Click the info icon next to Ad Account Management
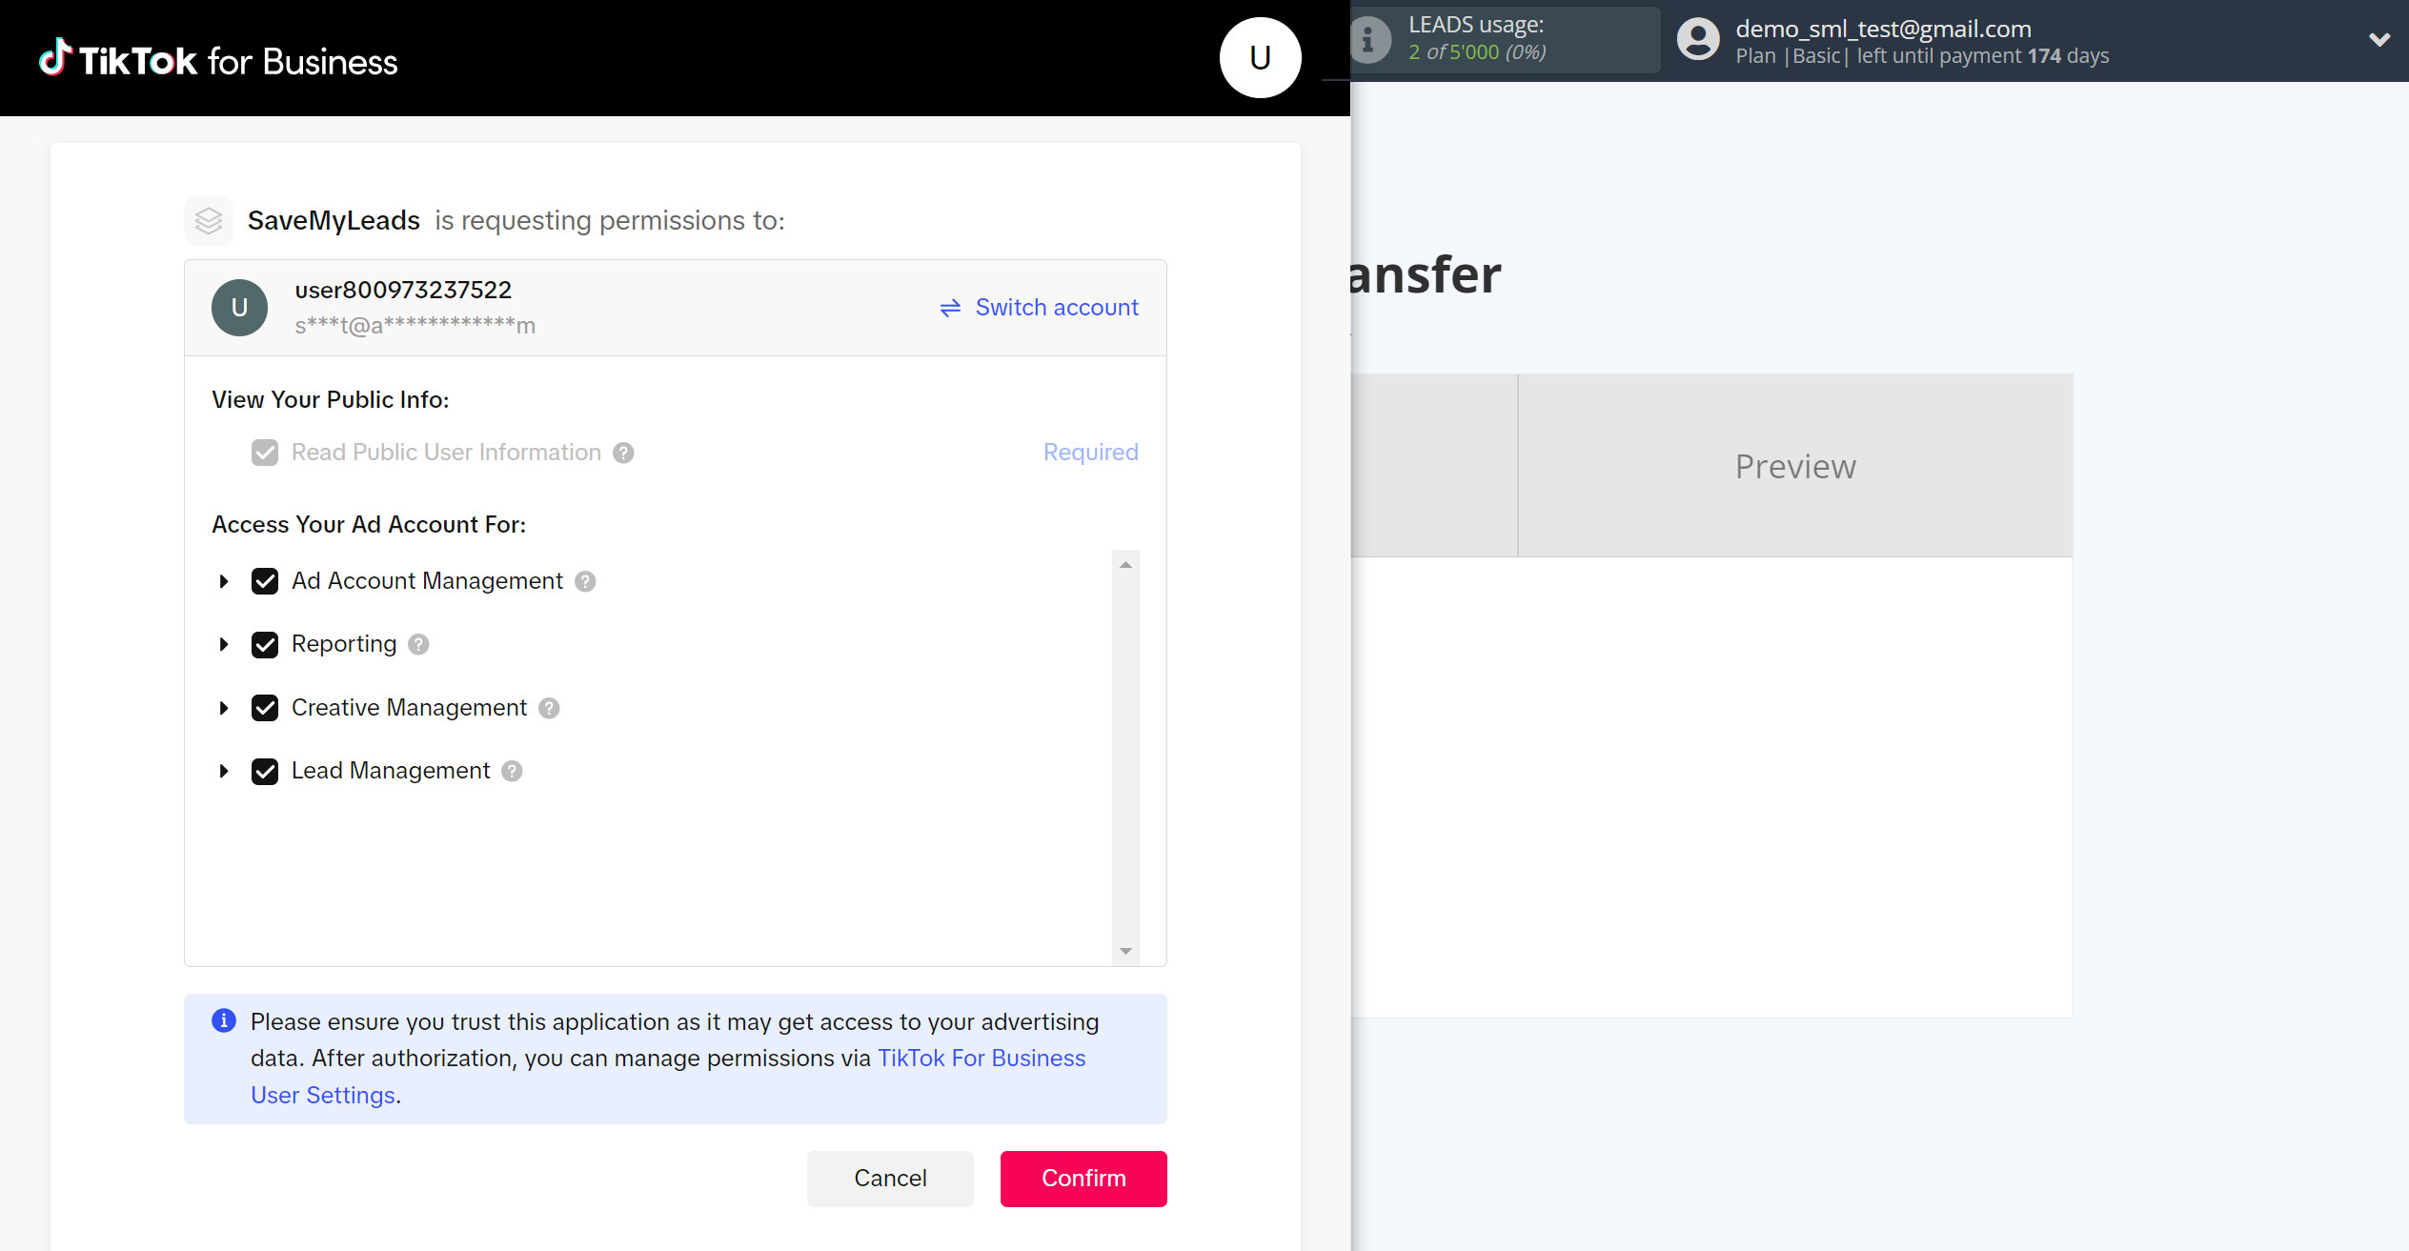The image size is (2409, 1251). (x=586, y=580)
